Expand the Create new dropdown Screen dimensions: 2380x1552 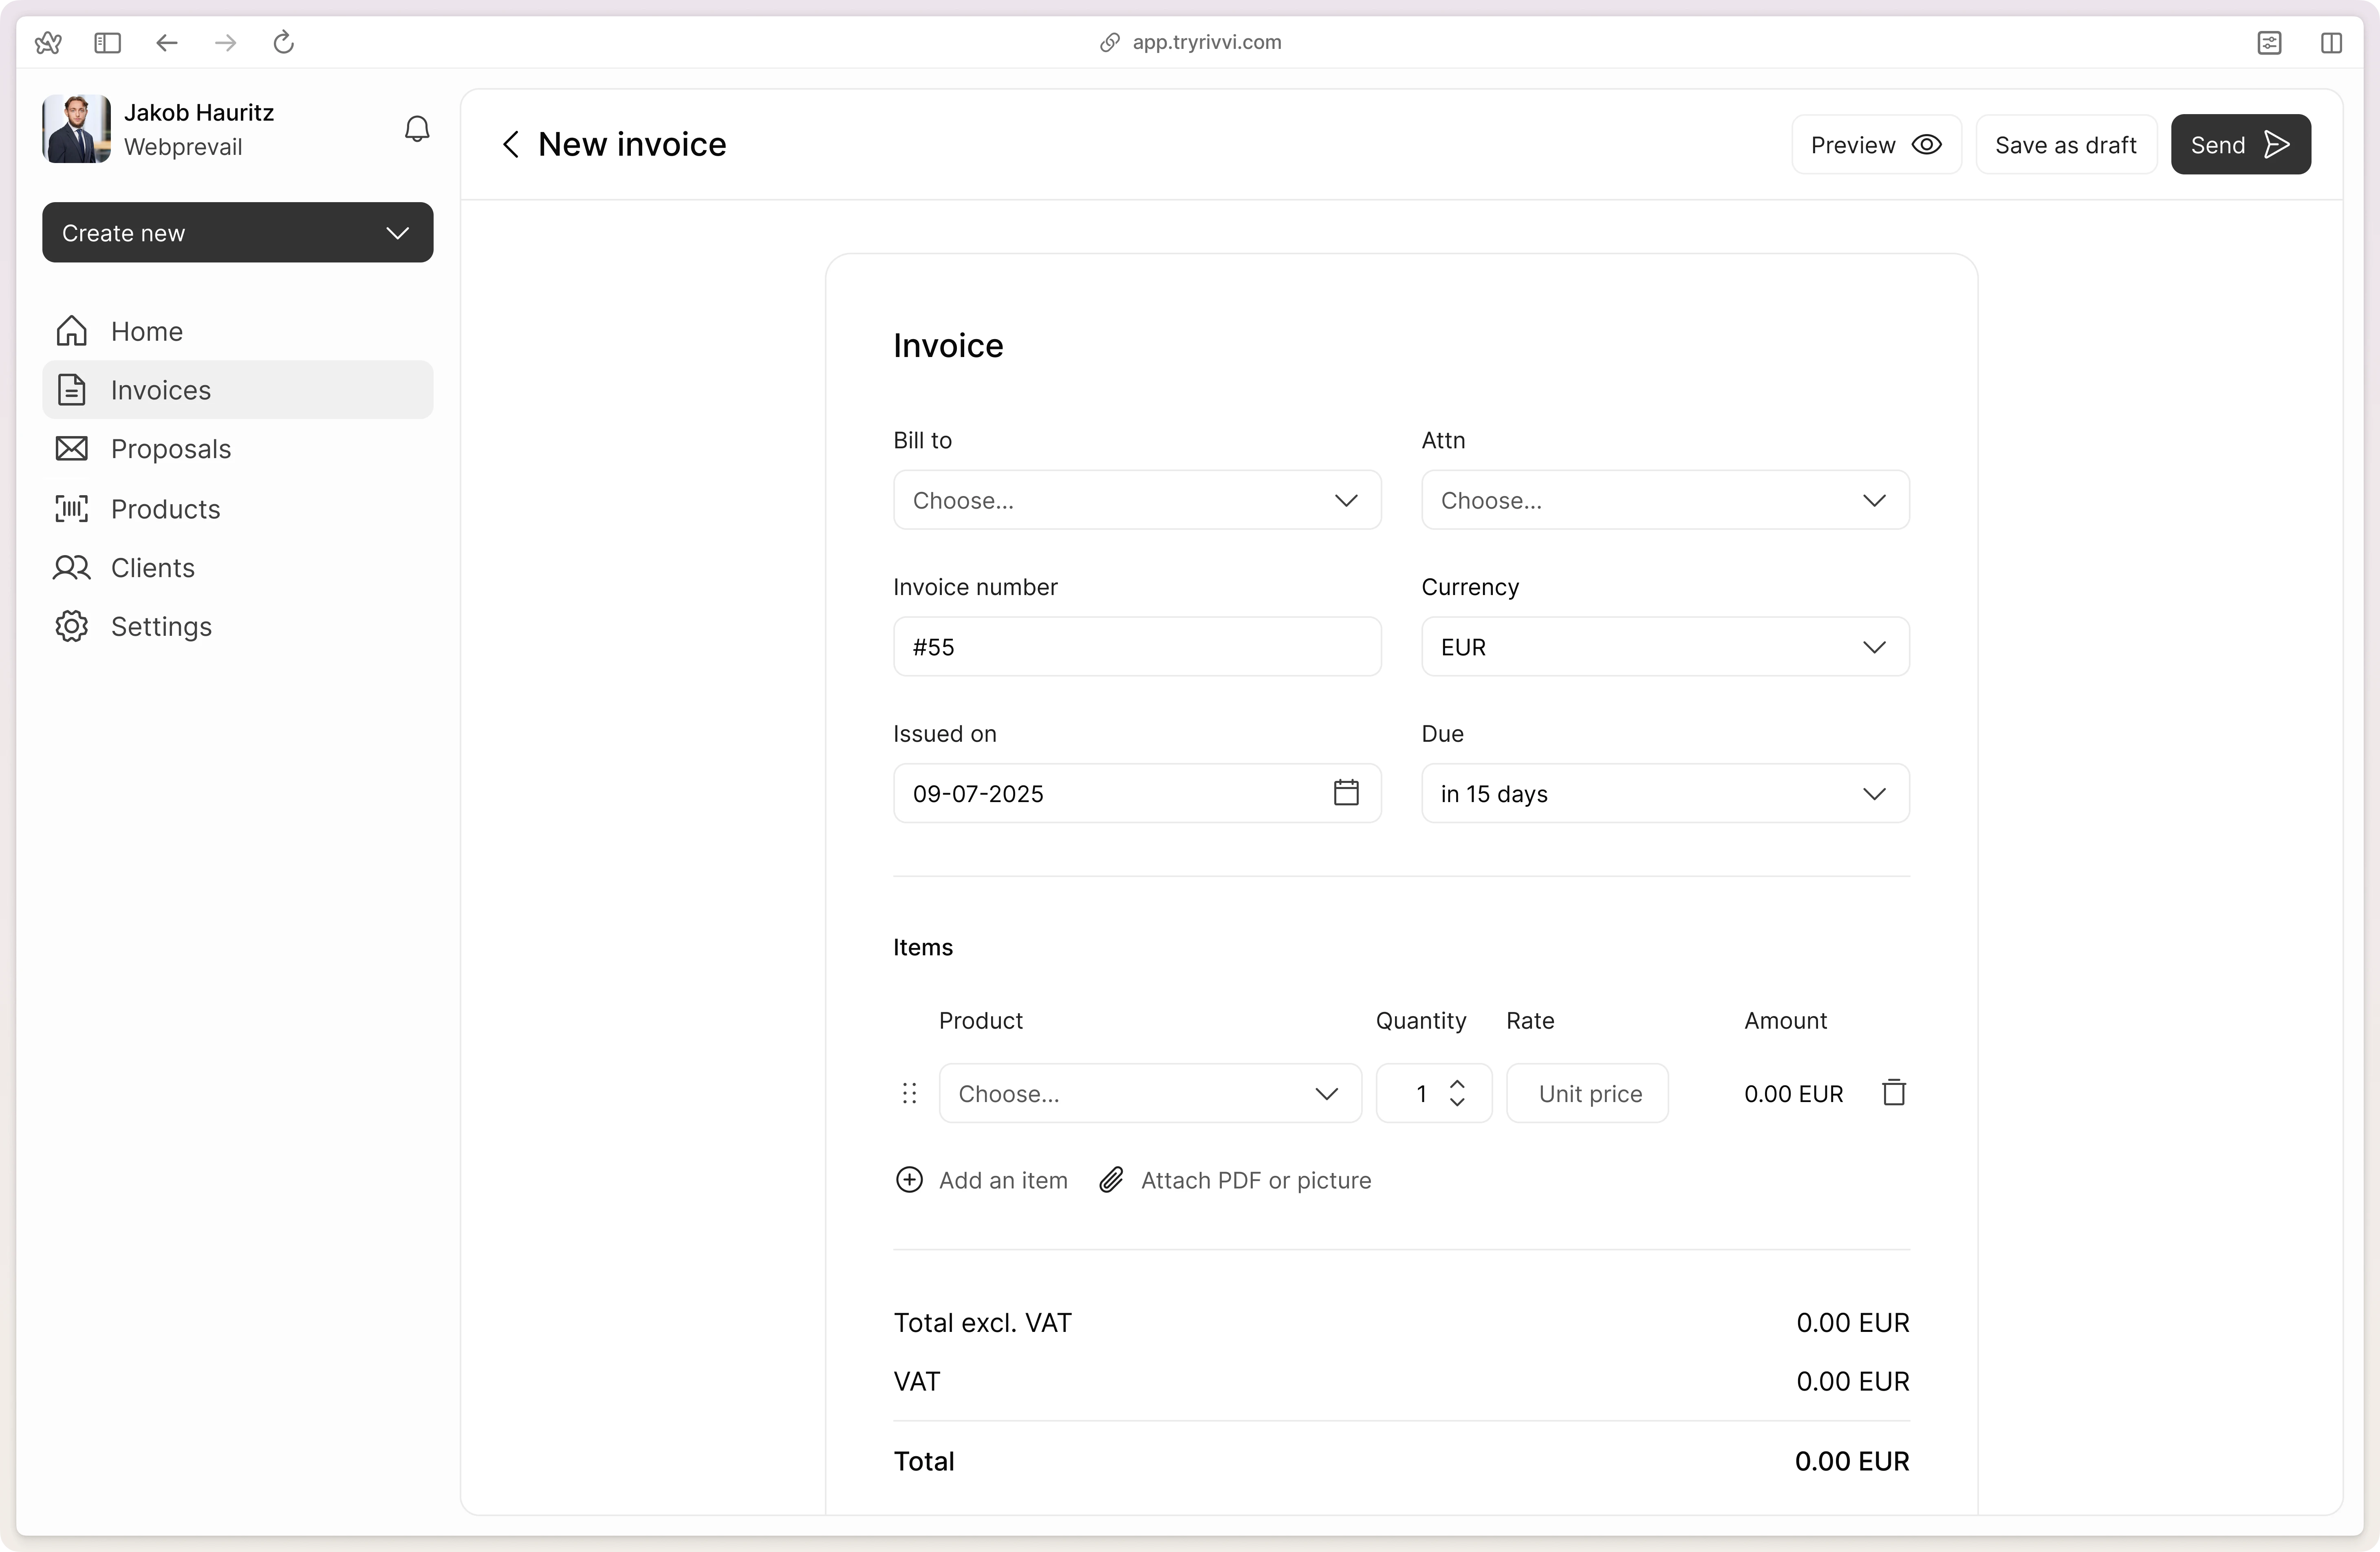click(x=238, y=233)
